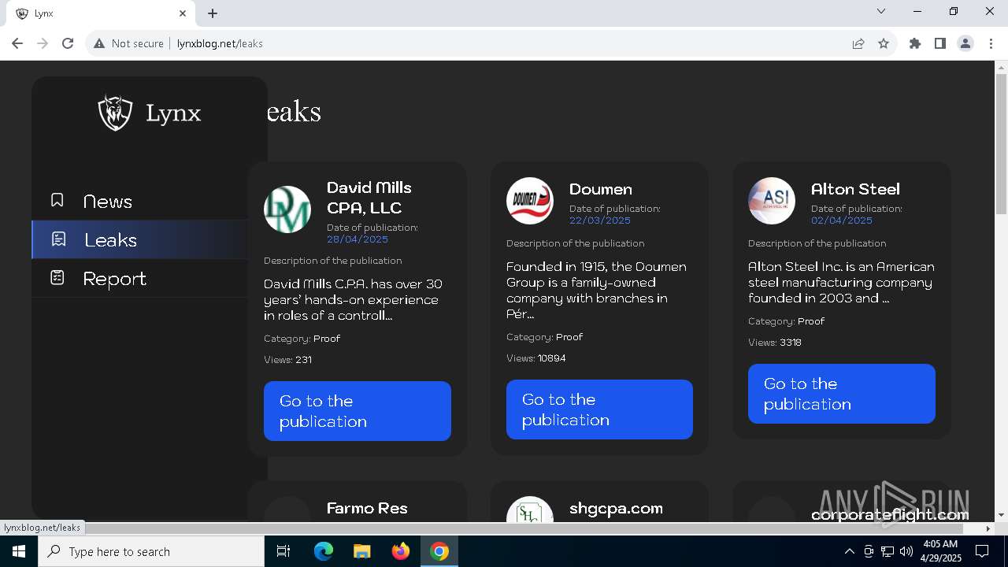
Task: Go to the News menu item
Action: tap(107, 201)
